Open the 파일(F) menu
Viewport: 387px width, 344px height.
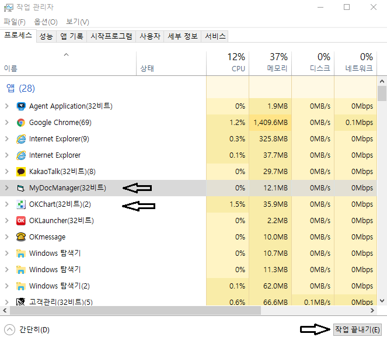[x=15, y=22]
